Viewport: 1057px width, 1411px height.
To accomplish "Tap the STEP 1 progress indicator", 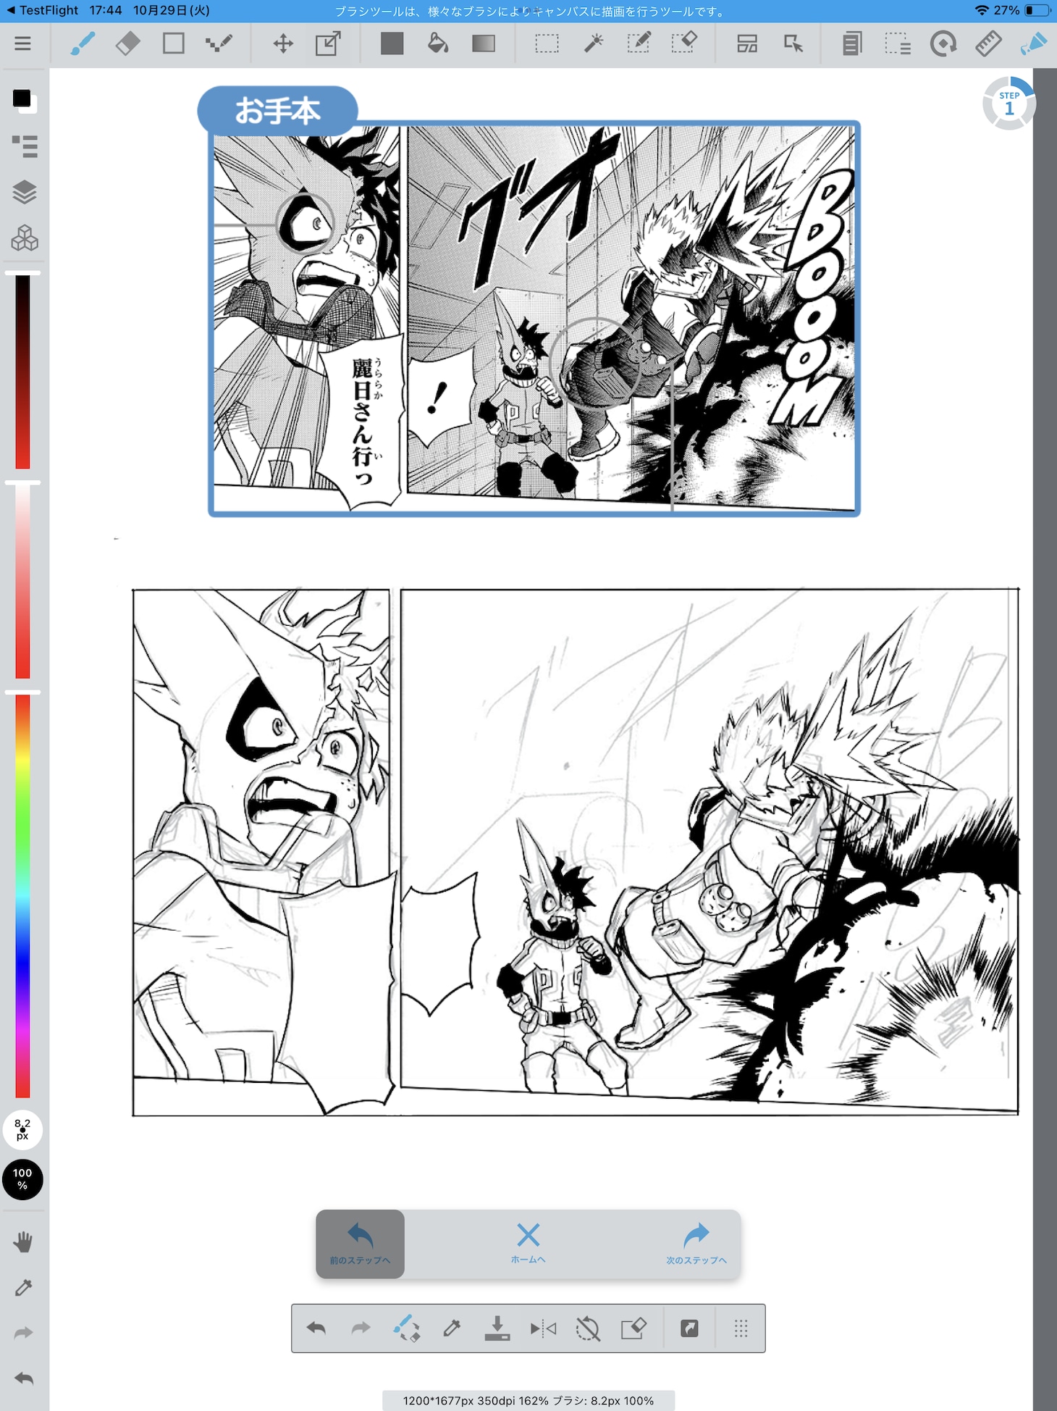I will (1008, 104).
